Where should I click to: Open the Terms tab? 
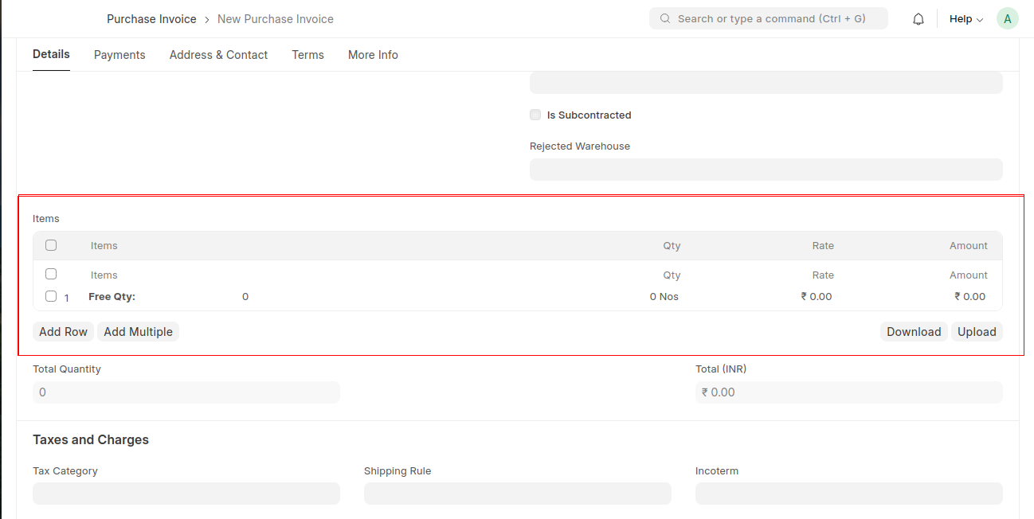307,55
